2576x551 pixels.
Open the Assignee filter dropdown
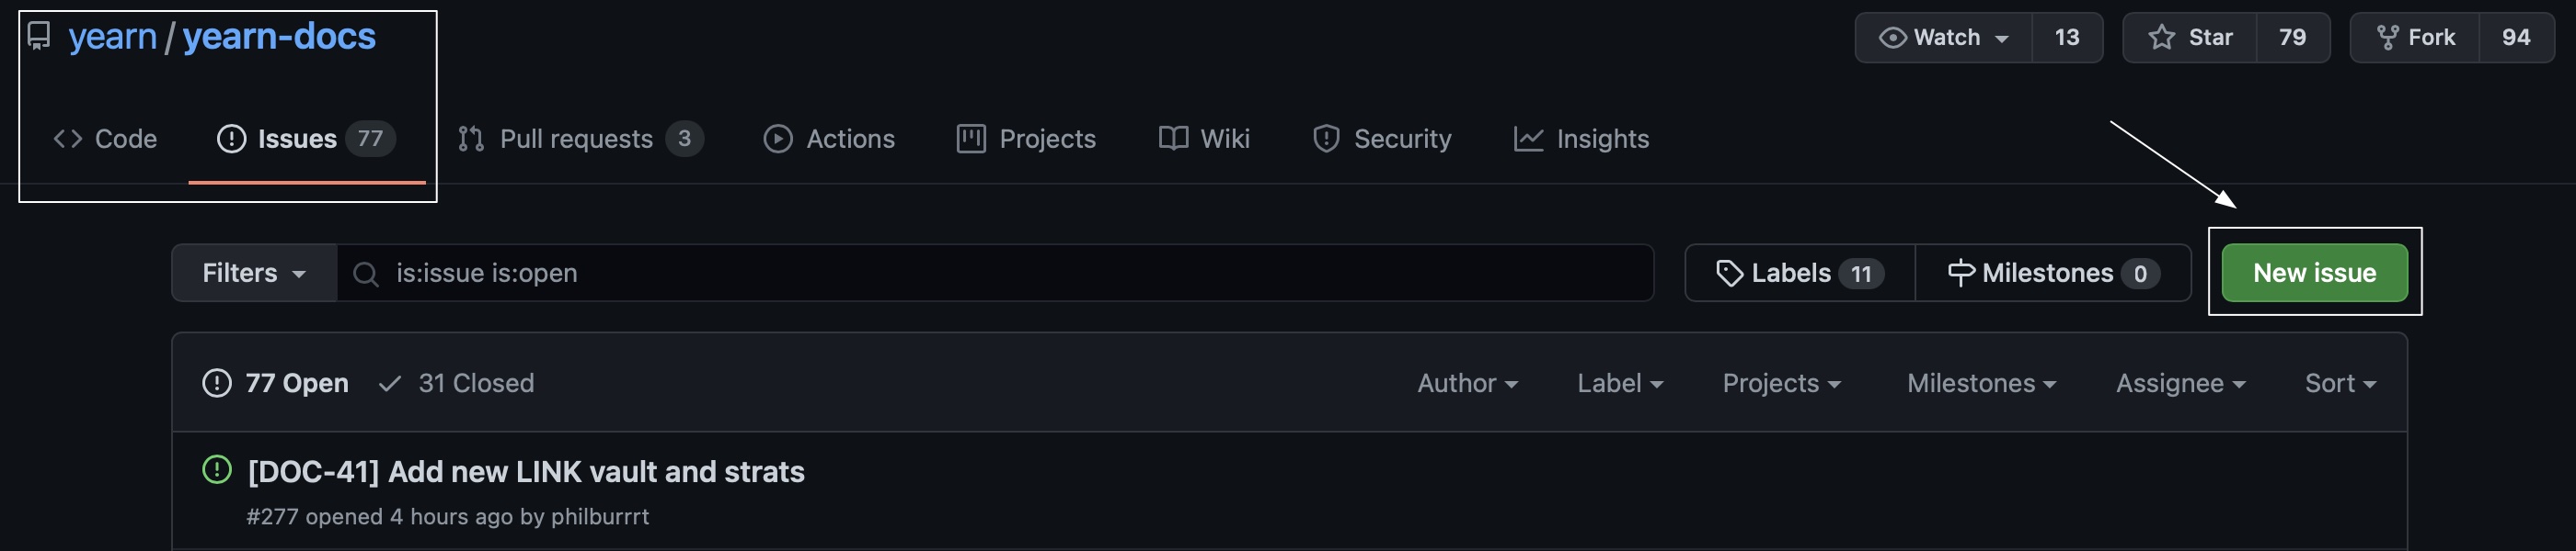coord(2180,383)
